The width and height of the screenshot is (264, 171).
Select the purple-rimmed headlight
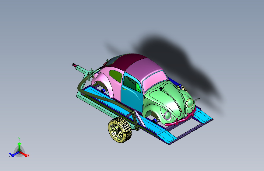click(x=167, y=115)
